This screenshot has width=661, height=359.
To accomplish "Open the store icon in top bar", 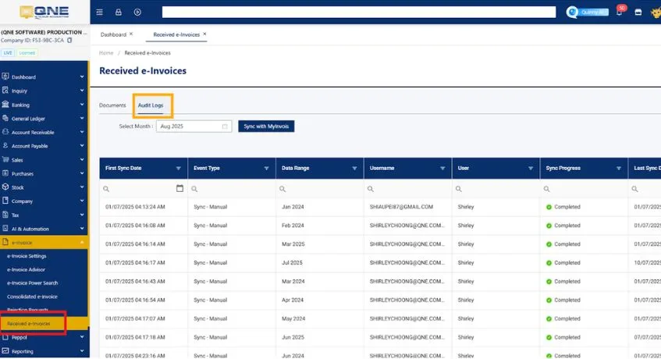I will (x=638, y=12).
